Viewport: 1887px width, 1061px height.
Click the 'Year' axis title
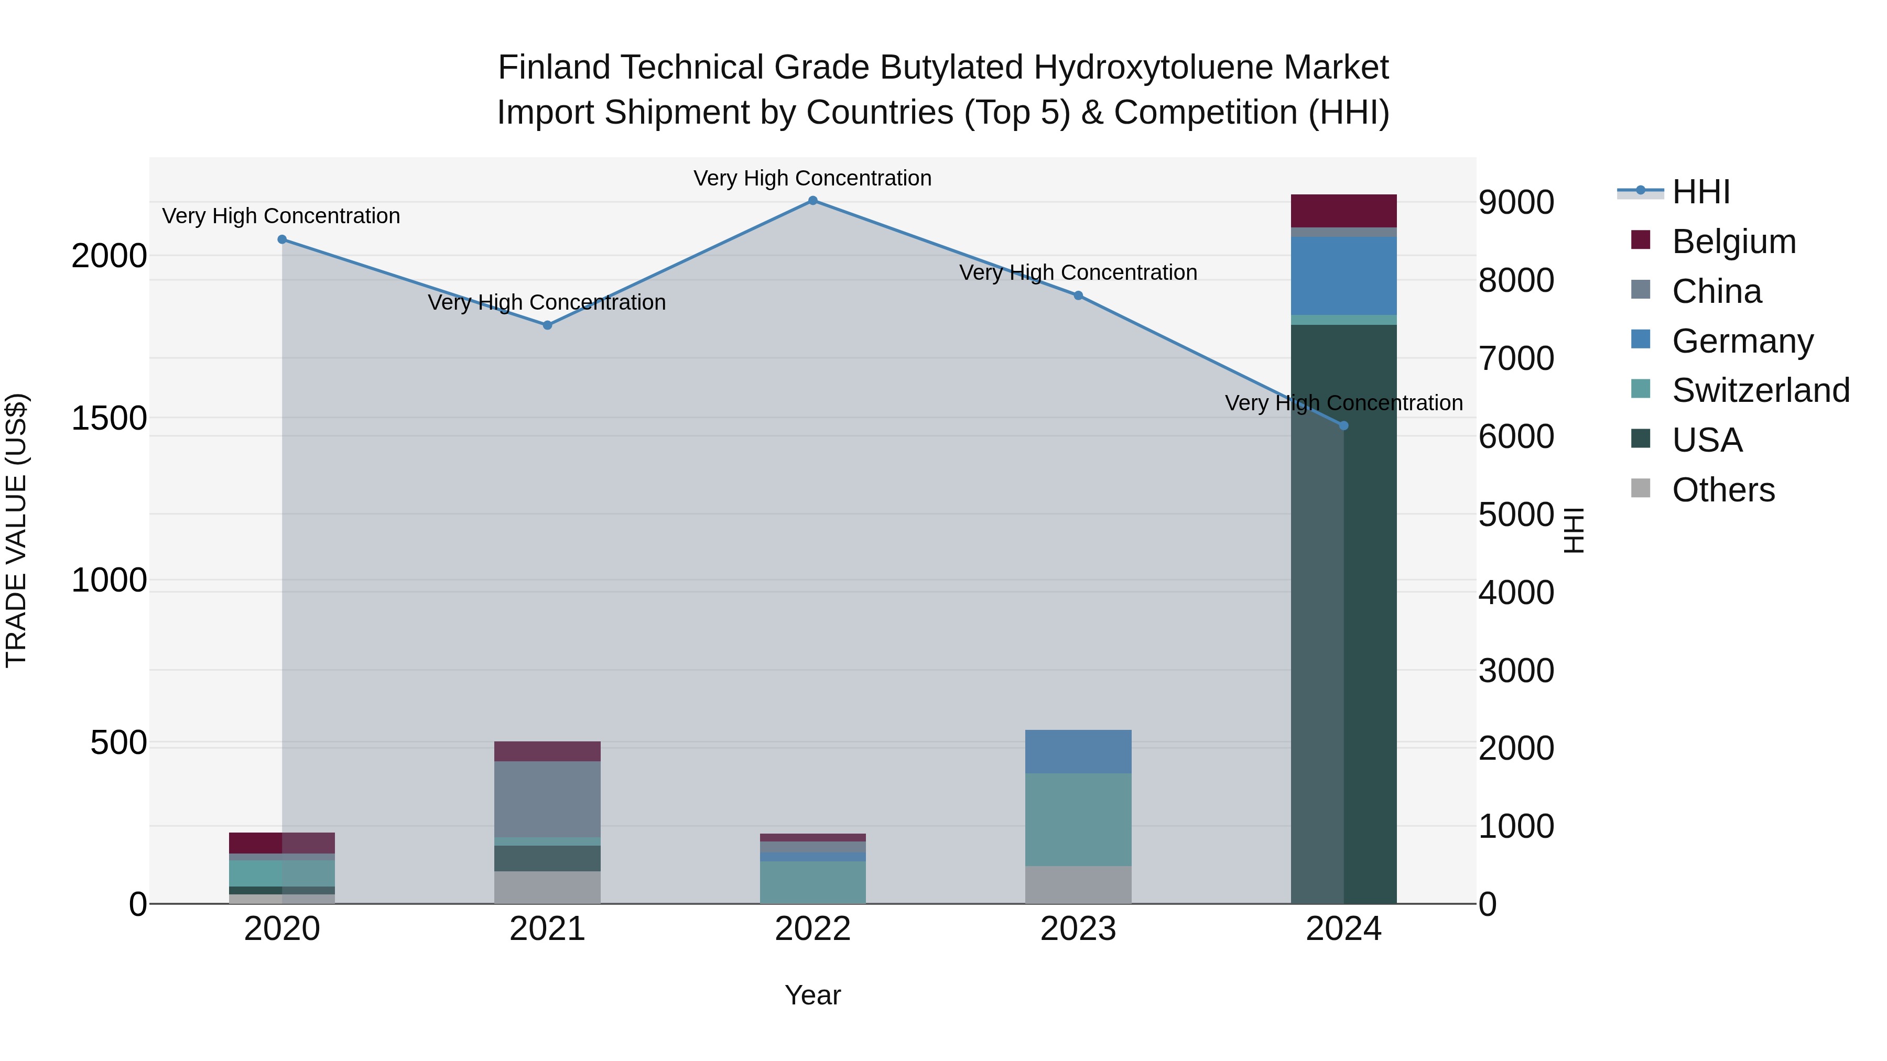coord(812,995)
